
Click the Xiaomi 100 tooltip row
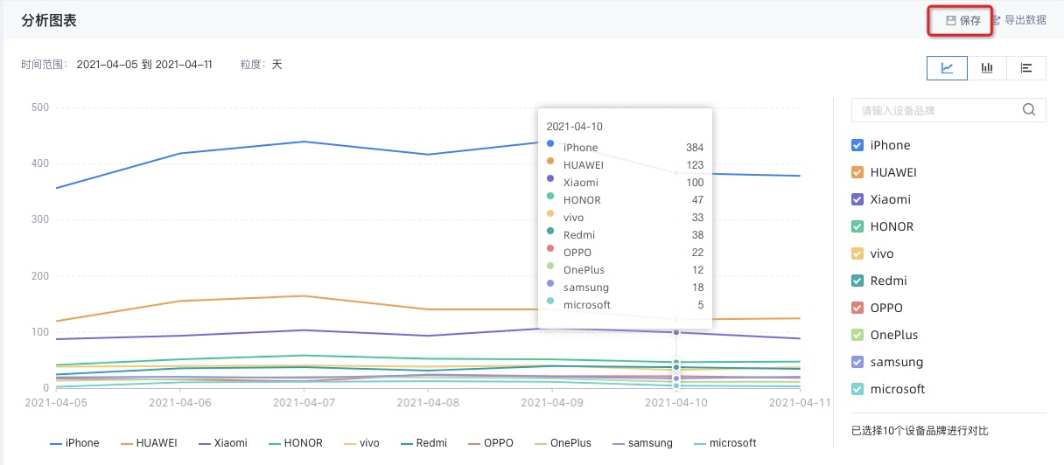625,183
